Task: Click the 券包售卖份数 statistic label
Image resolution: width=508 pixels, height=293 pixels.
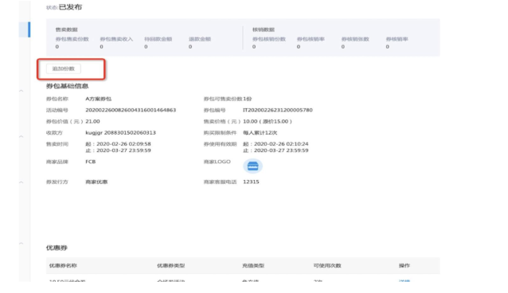Action: (x=72, y=39)
